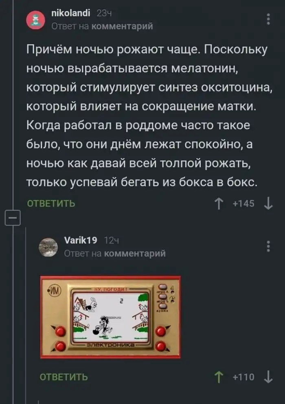Open the nikolandi username link
The height and width of the screenshot is (404, 285).
point(71,13)
